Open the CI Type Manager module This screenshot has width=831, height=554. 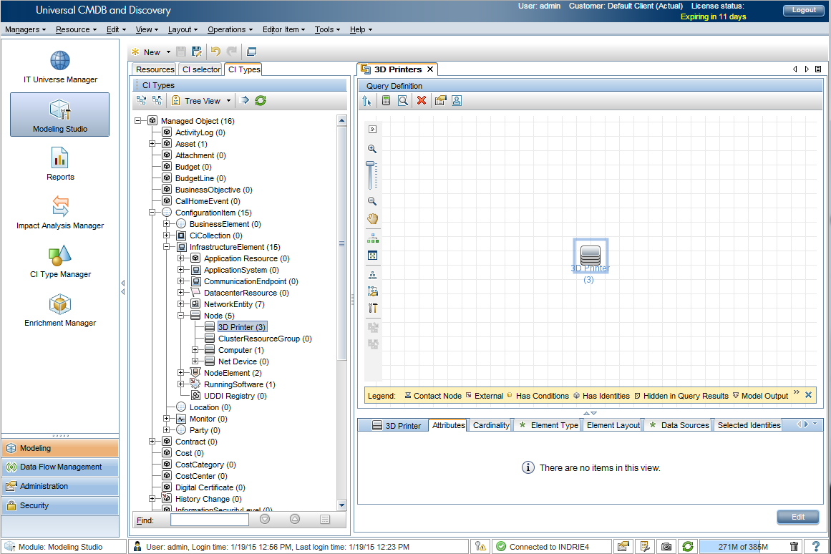pos(60,261)
